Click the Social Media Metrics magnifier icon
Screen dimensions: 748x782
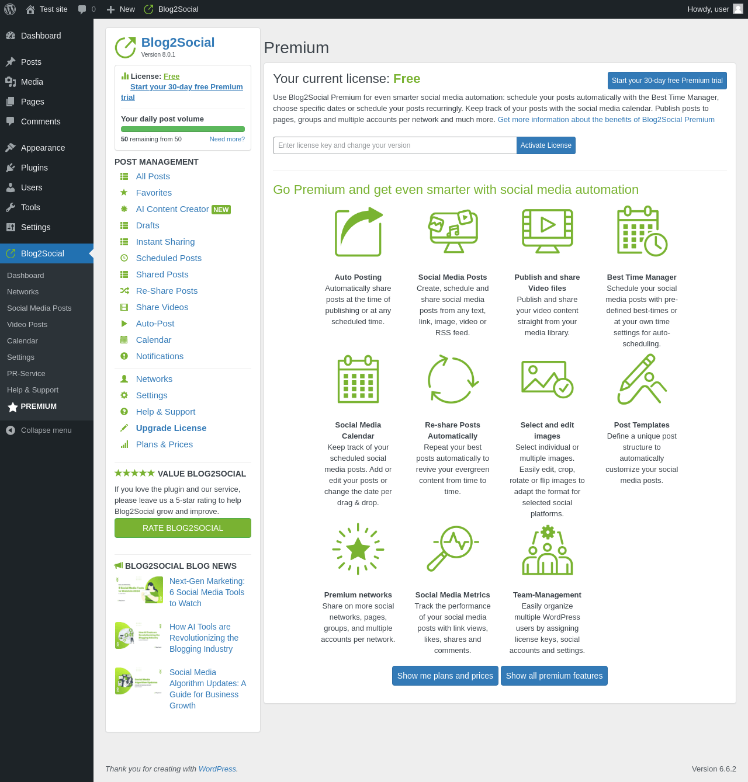453,549
